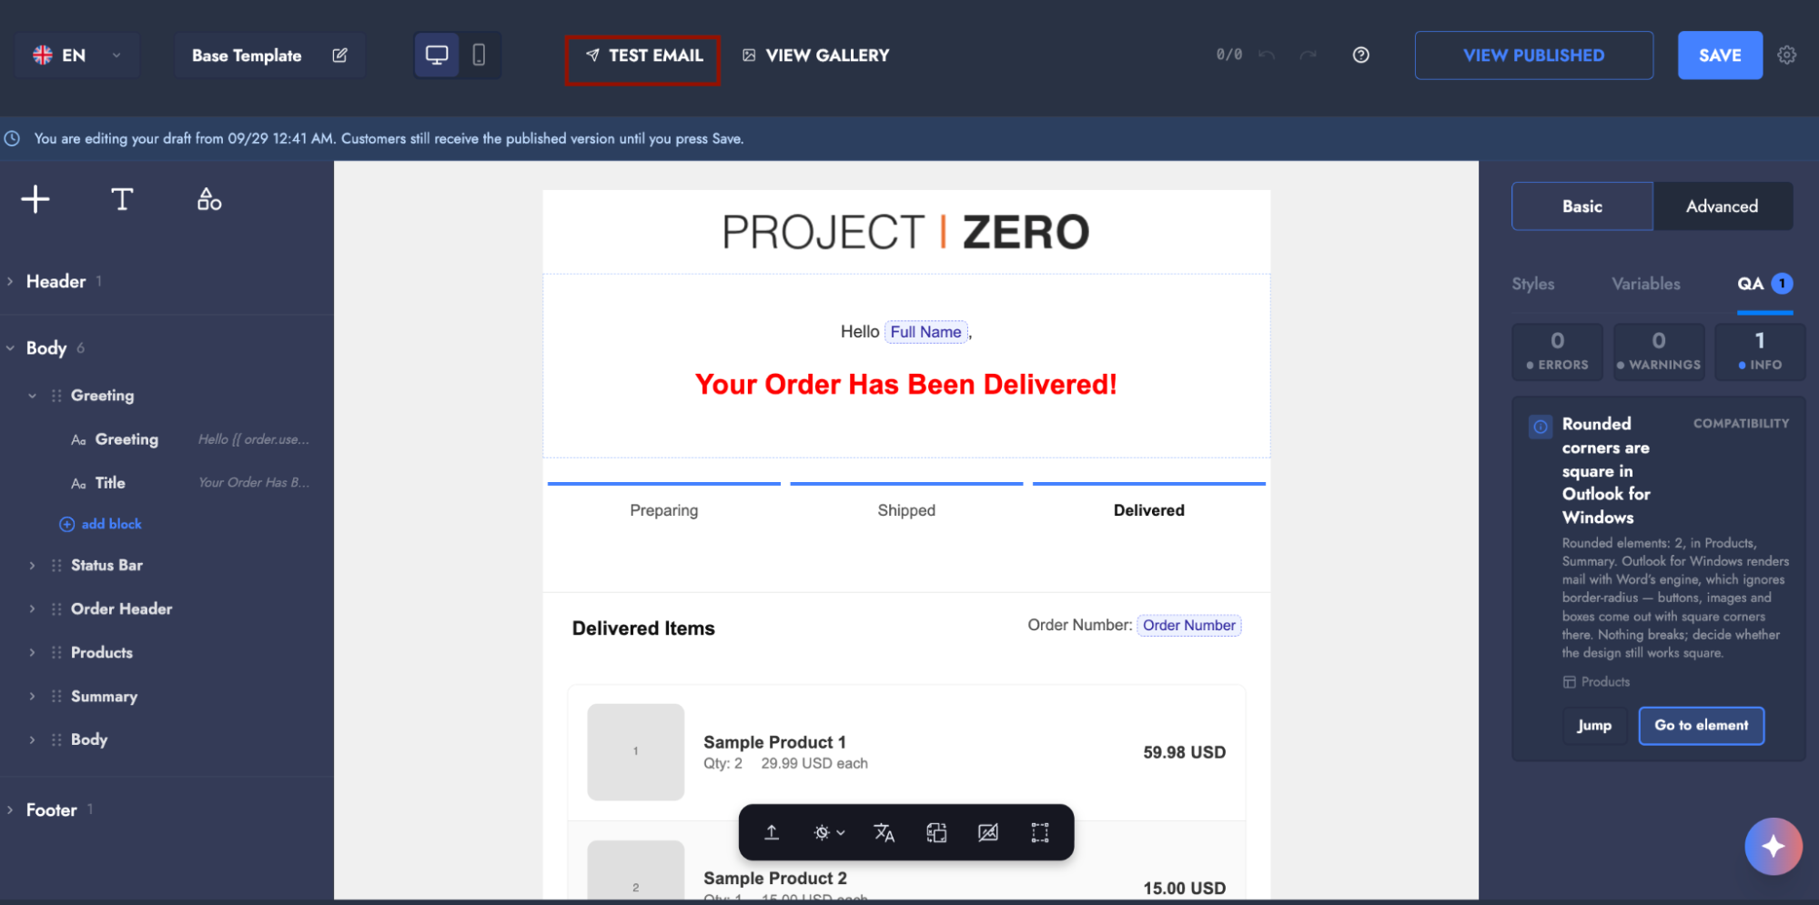Open settings gear next to Save
Viewport: 1819px width, 905px height.
pos(1787,55)
